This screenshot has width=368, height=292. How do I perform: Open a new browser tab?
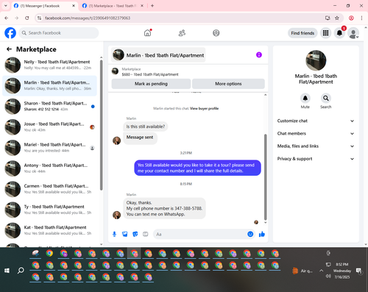click(x=152, y=6)
